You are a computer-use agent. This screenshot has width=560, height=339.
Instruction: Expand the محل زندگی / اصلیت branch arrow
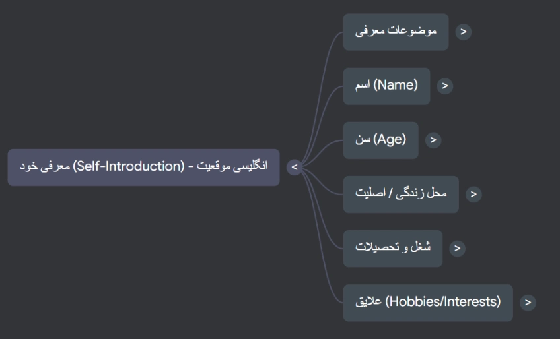[x=473, y=194]
